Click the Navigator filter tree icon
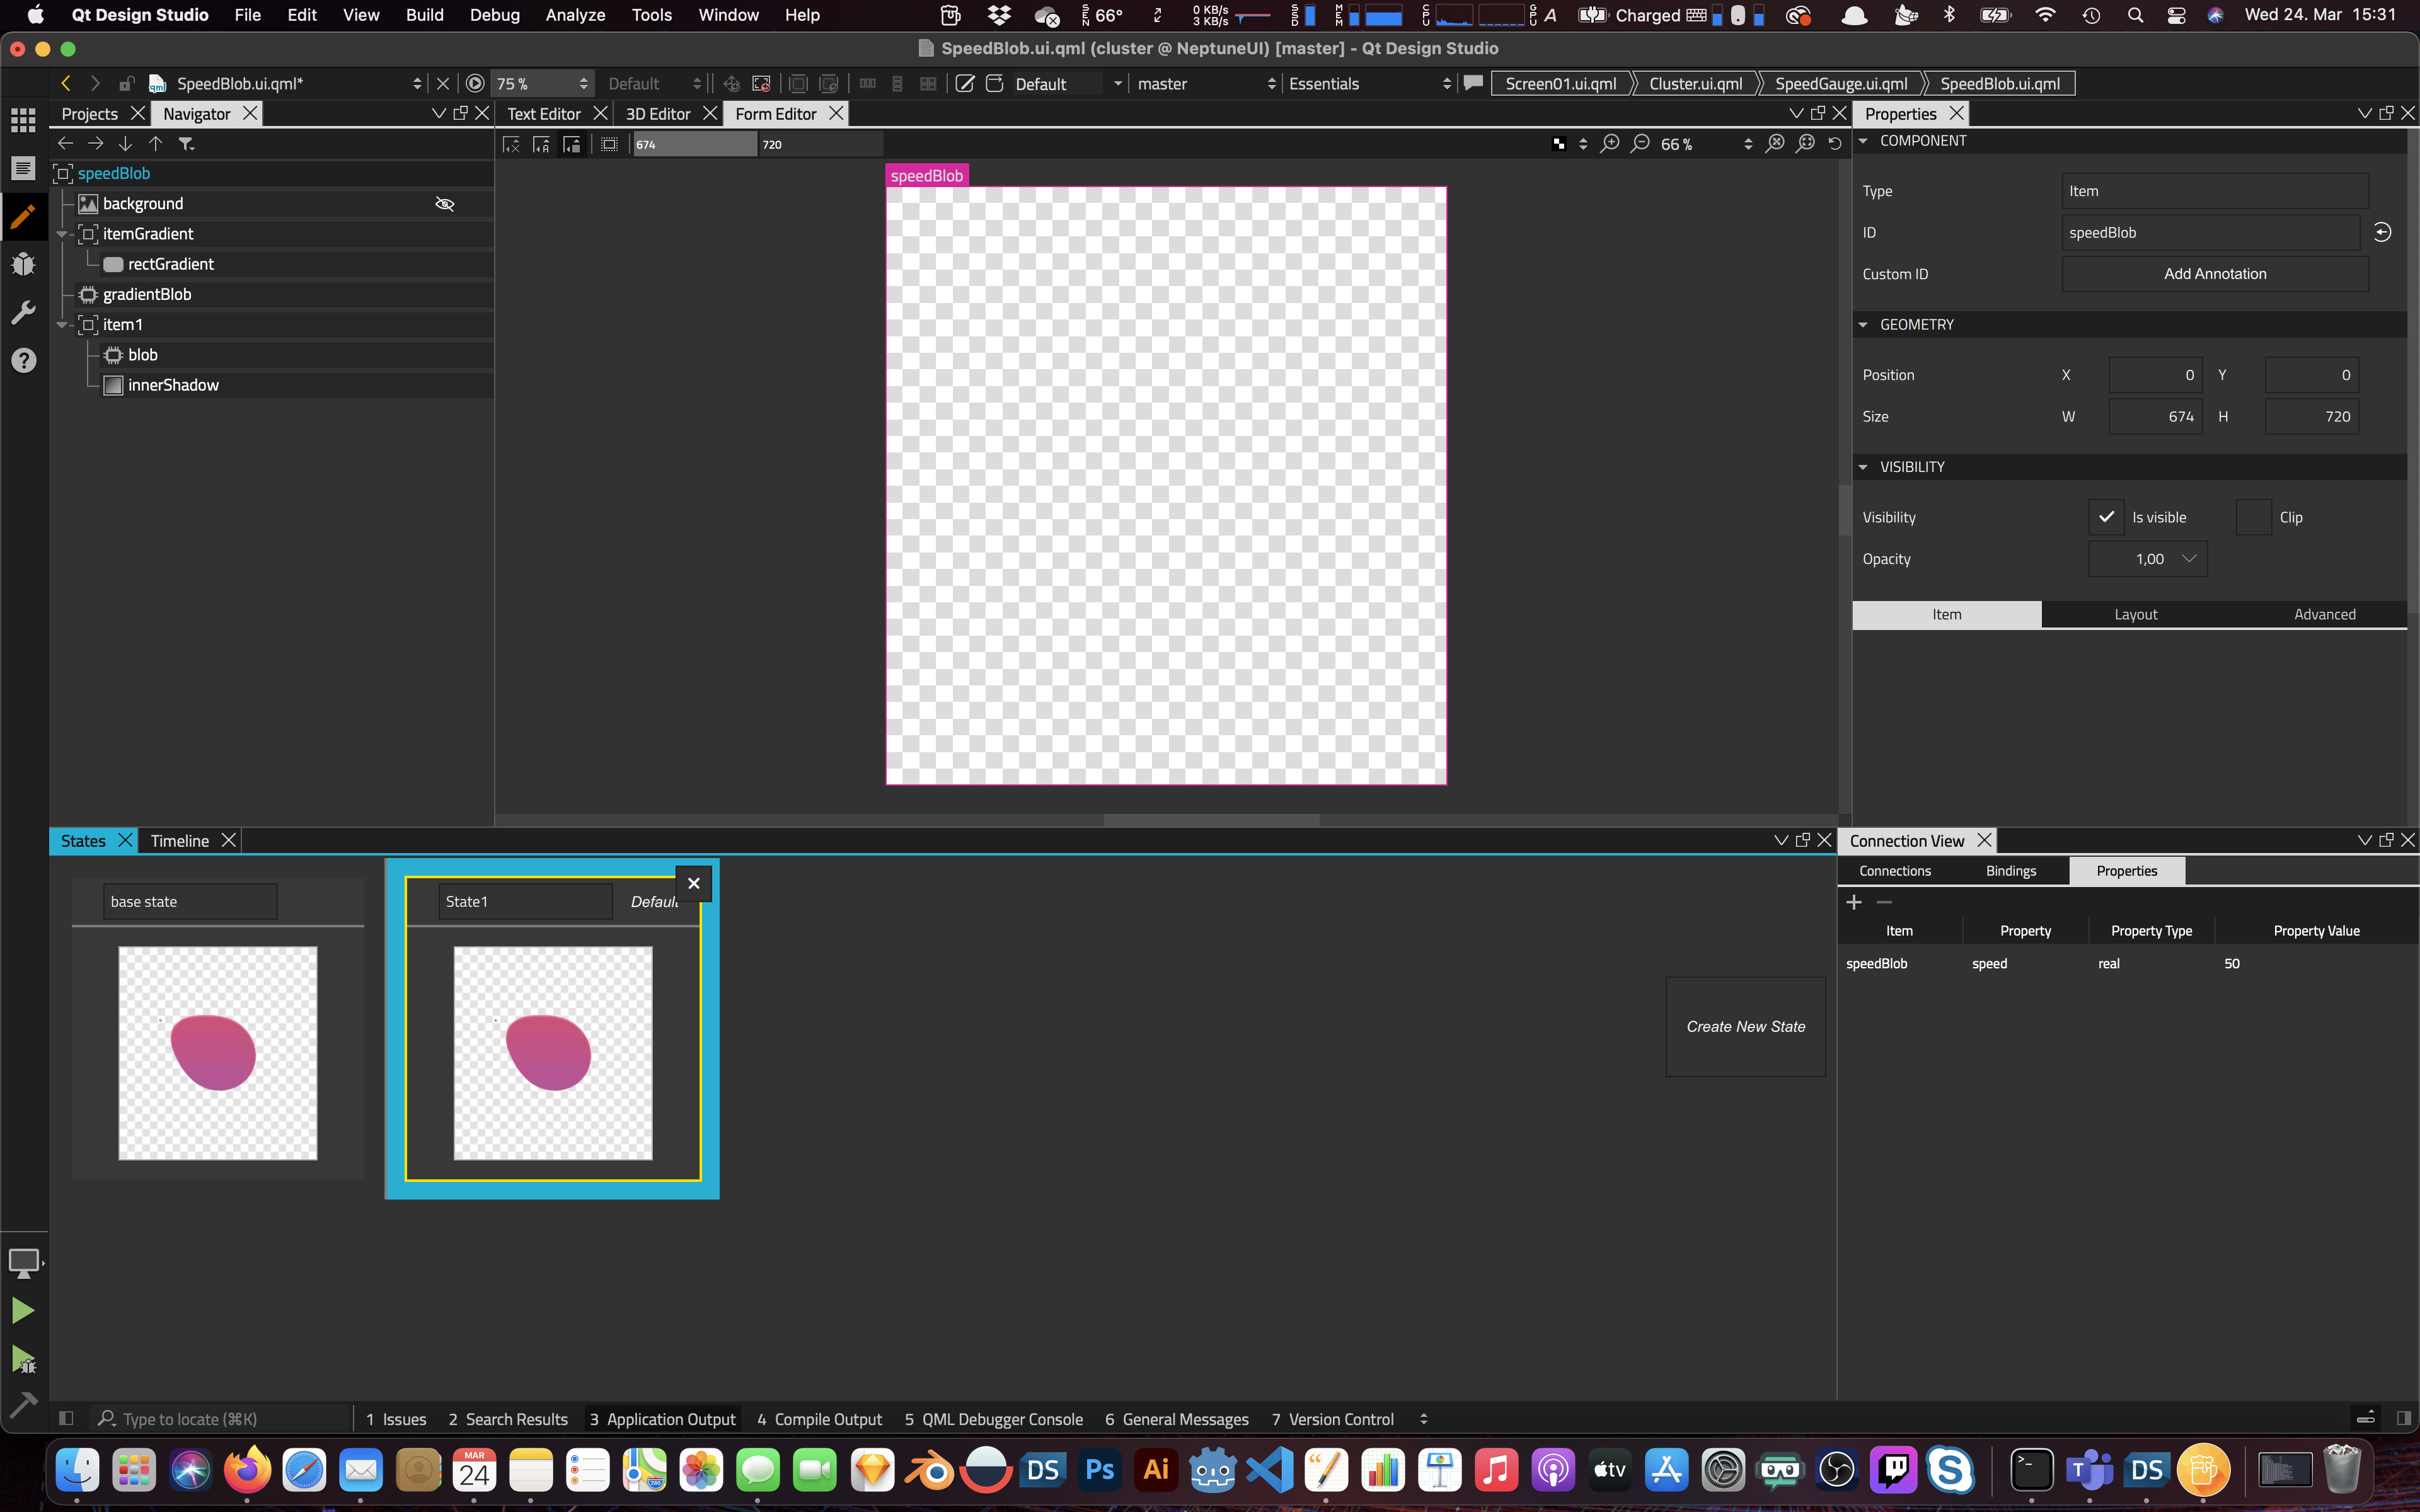The width and height of the screenshot is (2420, 1512). 186,144
